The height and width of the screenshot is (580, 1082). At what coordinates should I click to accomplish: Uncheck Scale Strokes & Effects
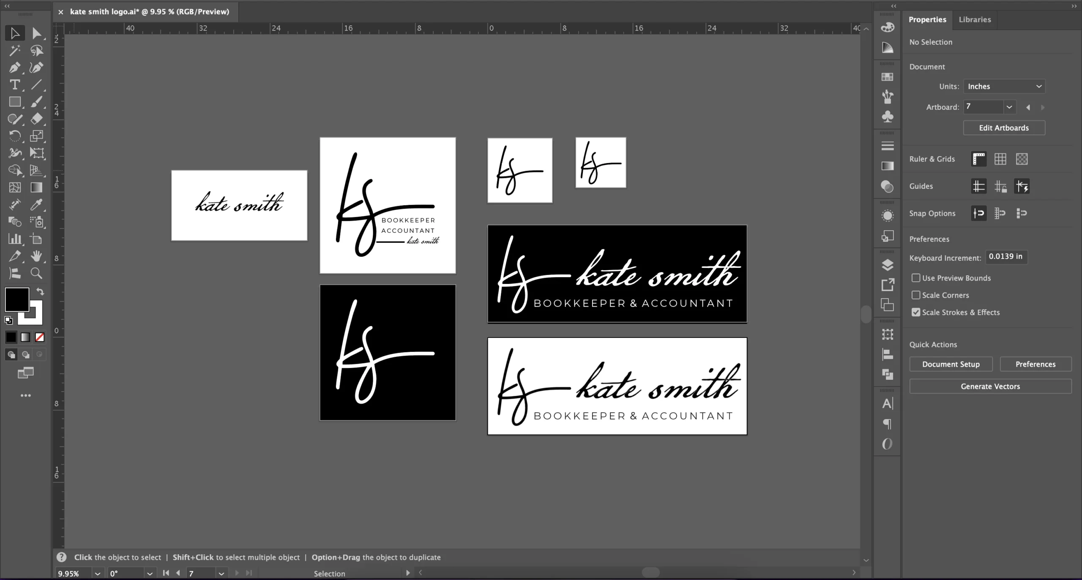coord(916,313)
